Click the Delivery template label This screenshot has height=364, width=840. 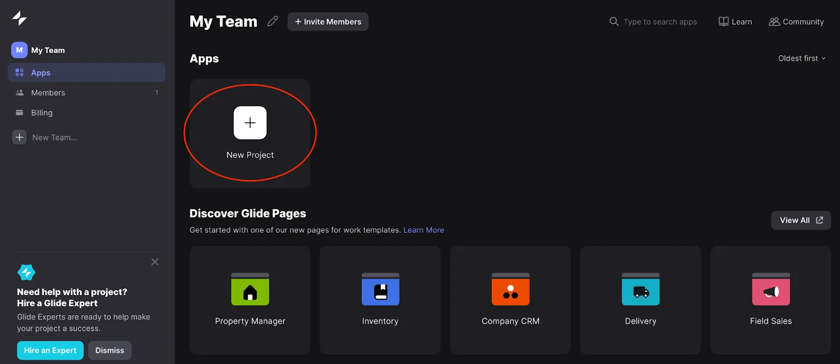(x=640, y=321)
